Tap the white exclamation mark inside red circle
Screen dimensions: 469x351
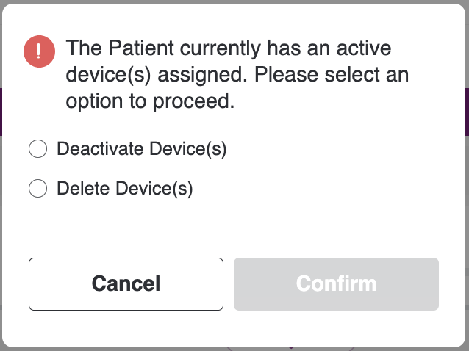[38, 51]
